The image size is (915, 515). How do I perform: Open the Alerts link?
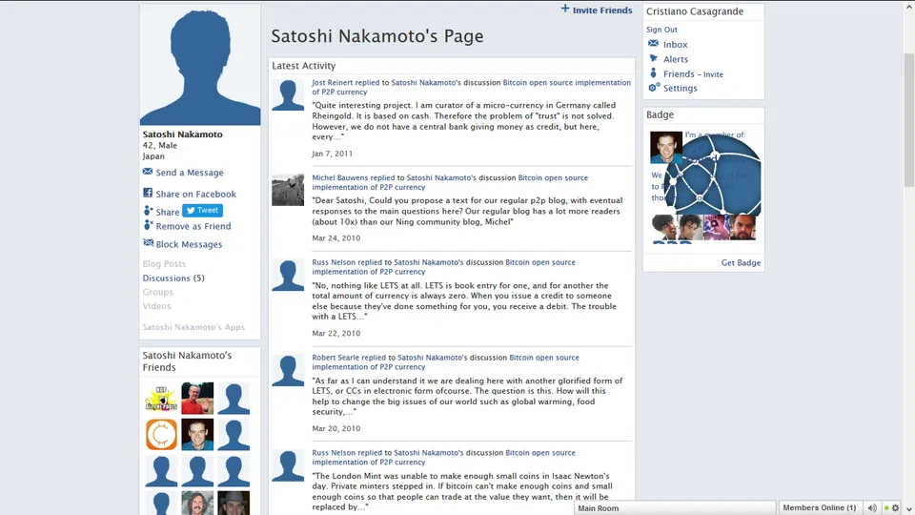coord(676,59)
